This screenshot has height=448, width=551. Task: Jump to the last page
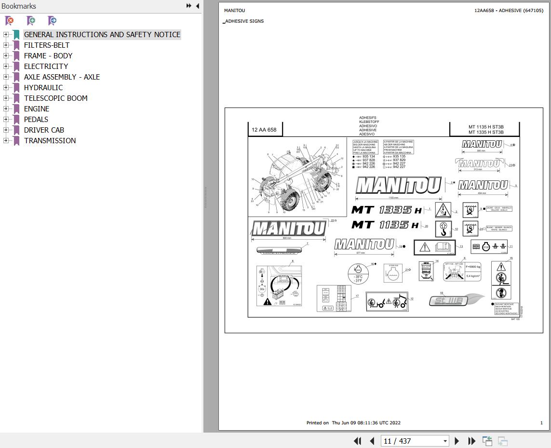(471, 441)
